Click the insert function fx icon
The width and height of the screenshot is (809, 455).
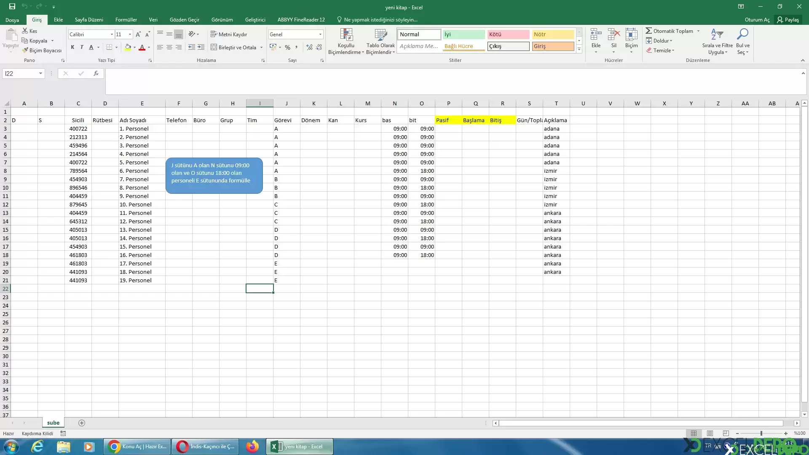96,73
